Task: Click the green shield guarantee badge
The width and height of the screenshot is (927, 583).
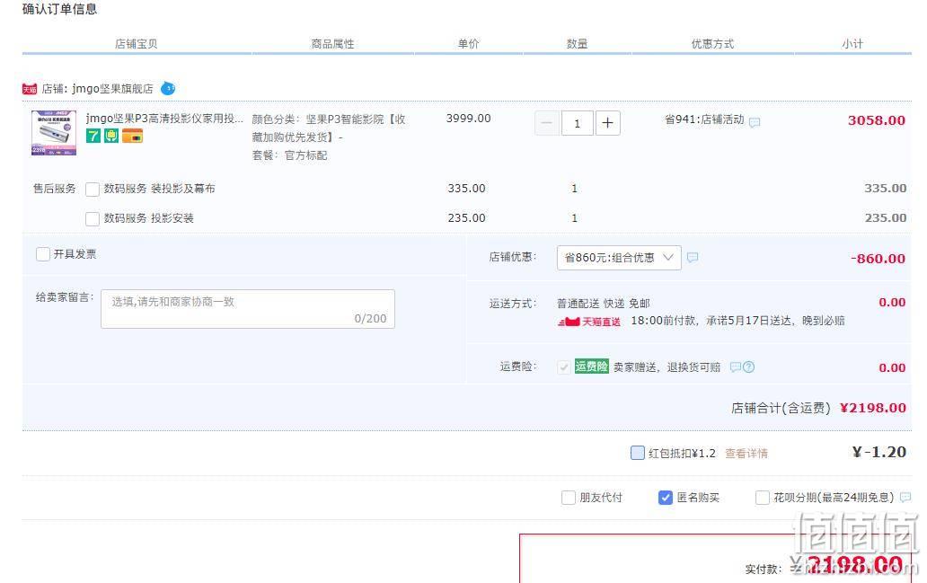Action: click(111, 136)
